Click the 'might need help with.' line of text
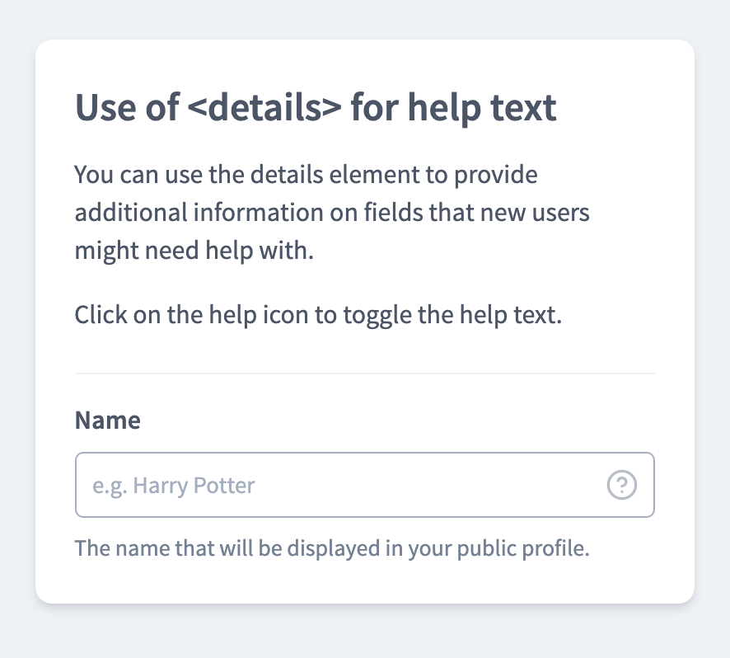The width and height of the screenshot is (730, 658). pos(194,251)
